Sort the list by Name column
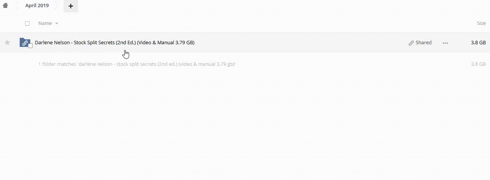Image resolution: width=490 pixels, height=180 pixels. coord(45,23)
